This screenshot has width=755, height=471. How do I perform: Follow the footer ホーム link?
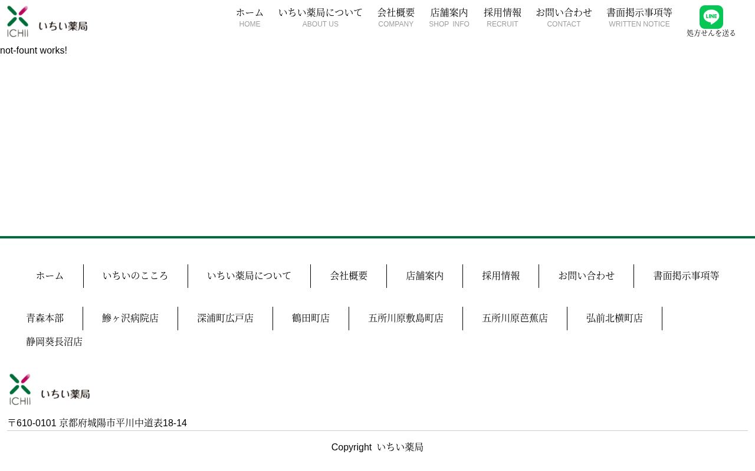(x=50, y=276)
